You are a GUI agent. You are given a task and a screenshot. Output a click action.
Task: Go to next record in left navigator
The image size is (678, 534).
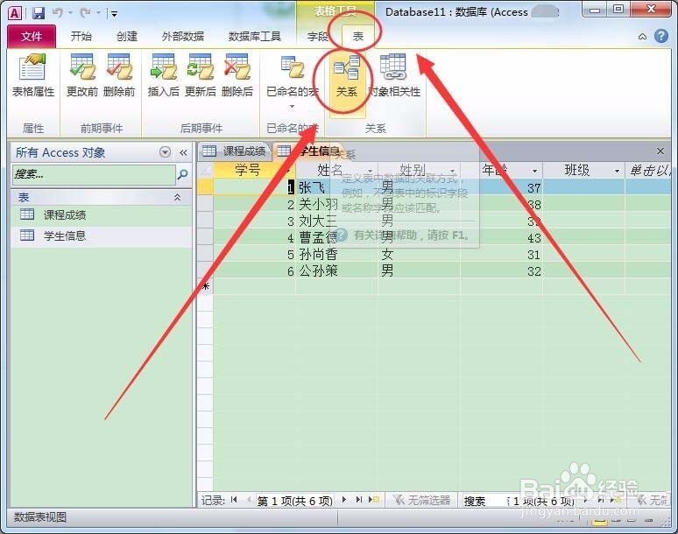[344, 500]
